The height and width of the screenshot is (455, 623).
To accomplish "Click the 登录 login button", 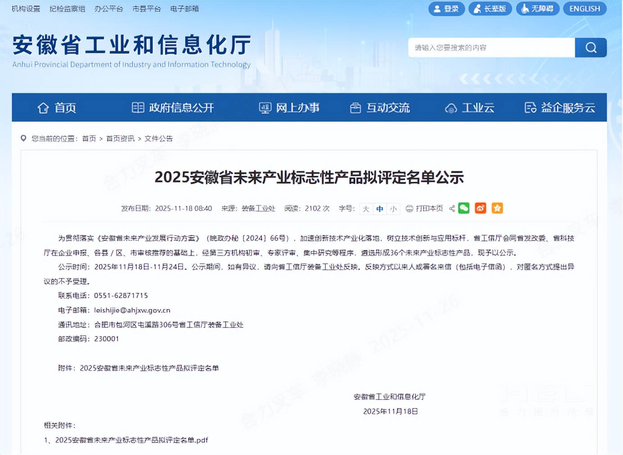I will pos(446,9).
